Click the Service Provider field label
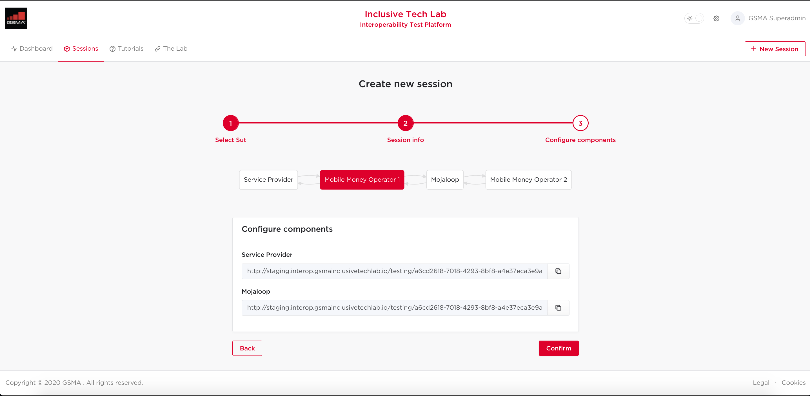This screenshot has height=396, width=810. 267,255
